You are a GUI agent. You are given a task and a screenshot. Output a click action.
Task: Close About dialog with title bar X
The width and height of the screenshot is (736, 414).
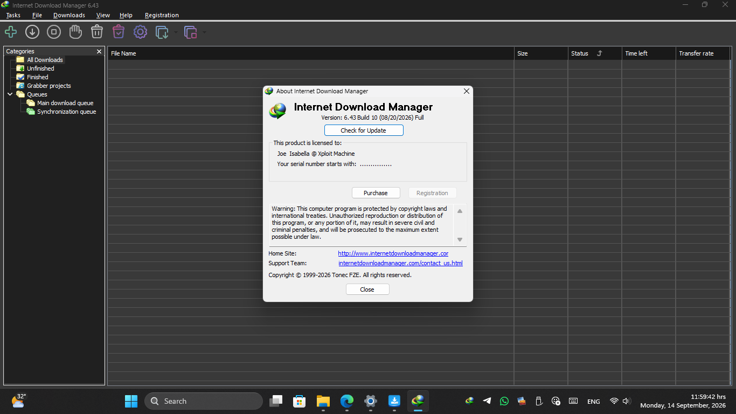467,91
